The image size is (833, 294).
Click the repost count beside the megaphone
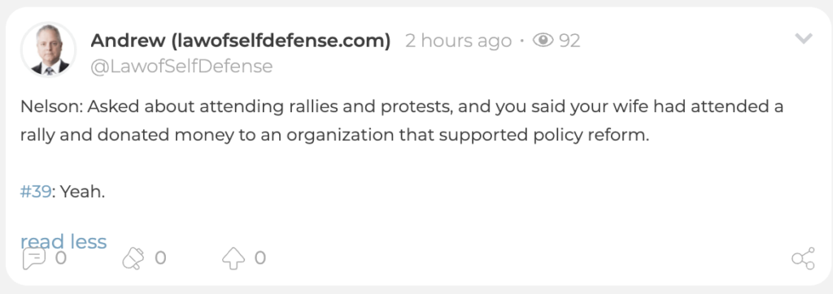tap(160, 258)
